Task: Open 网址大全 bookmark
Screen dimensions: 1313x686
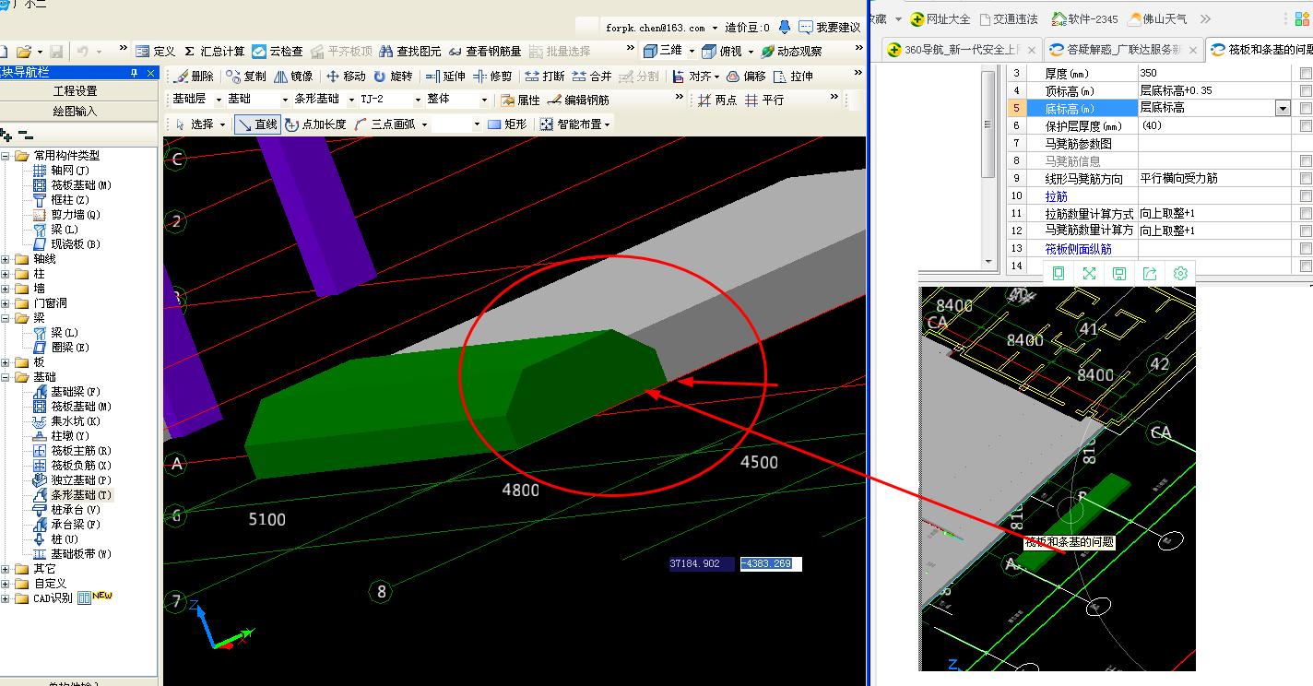Action: [x=940, y=18]
